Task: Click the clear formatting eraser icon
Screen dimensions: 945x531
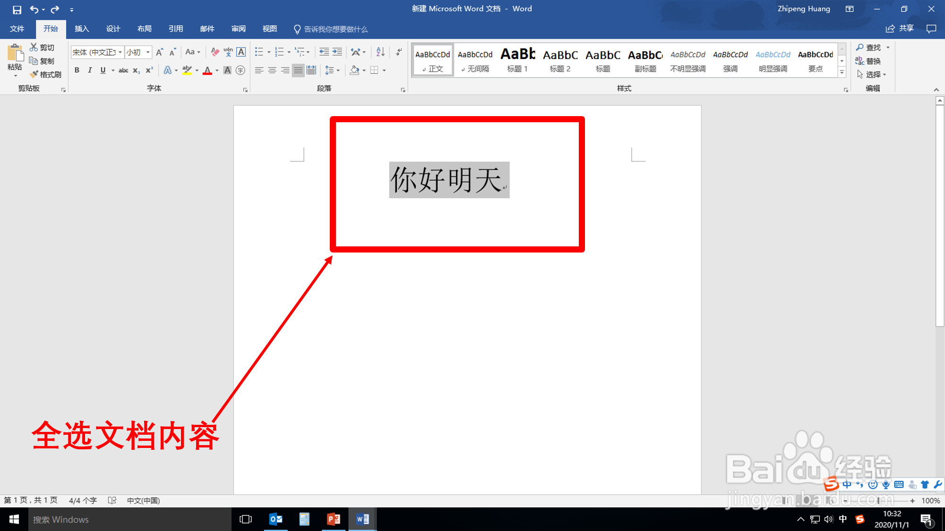Action: (215, 52)
